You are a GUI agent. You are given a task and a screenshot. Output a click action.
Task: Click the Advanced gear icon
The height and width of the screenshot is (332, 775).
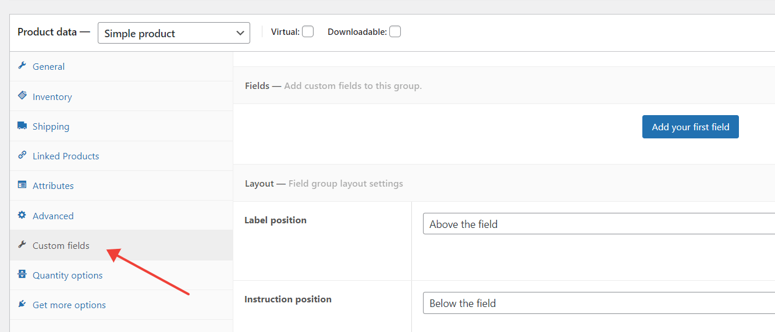22,215
